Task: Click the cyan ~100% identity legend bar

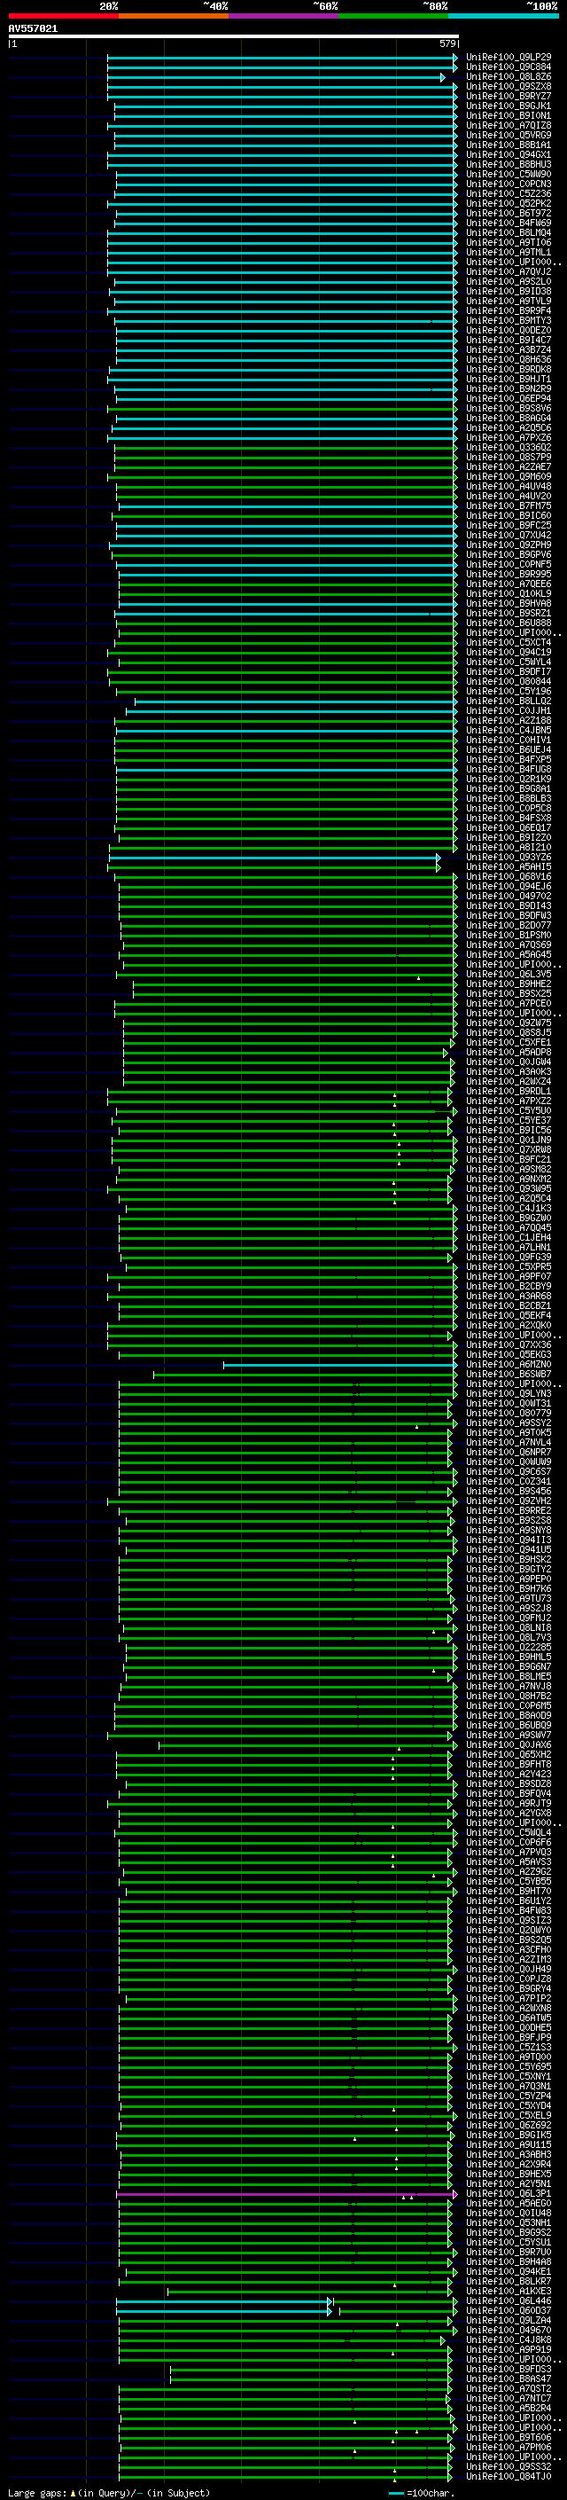Action: (x=503, y=16)
